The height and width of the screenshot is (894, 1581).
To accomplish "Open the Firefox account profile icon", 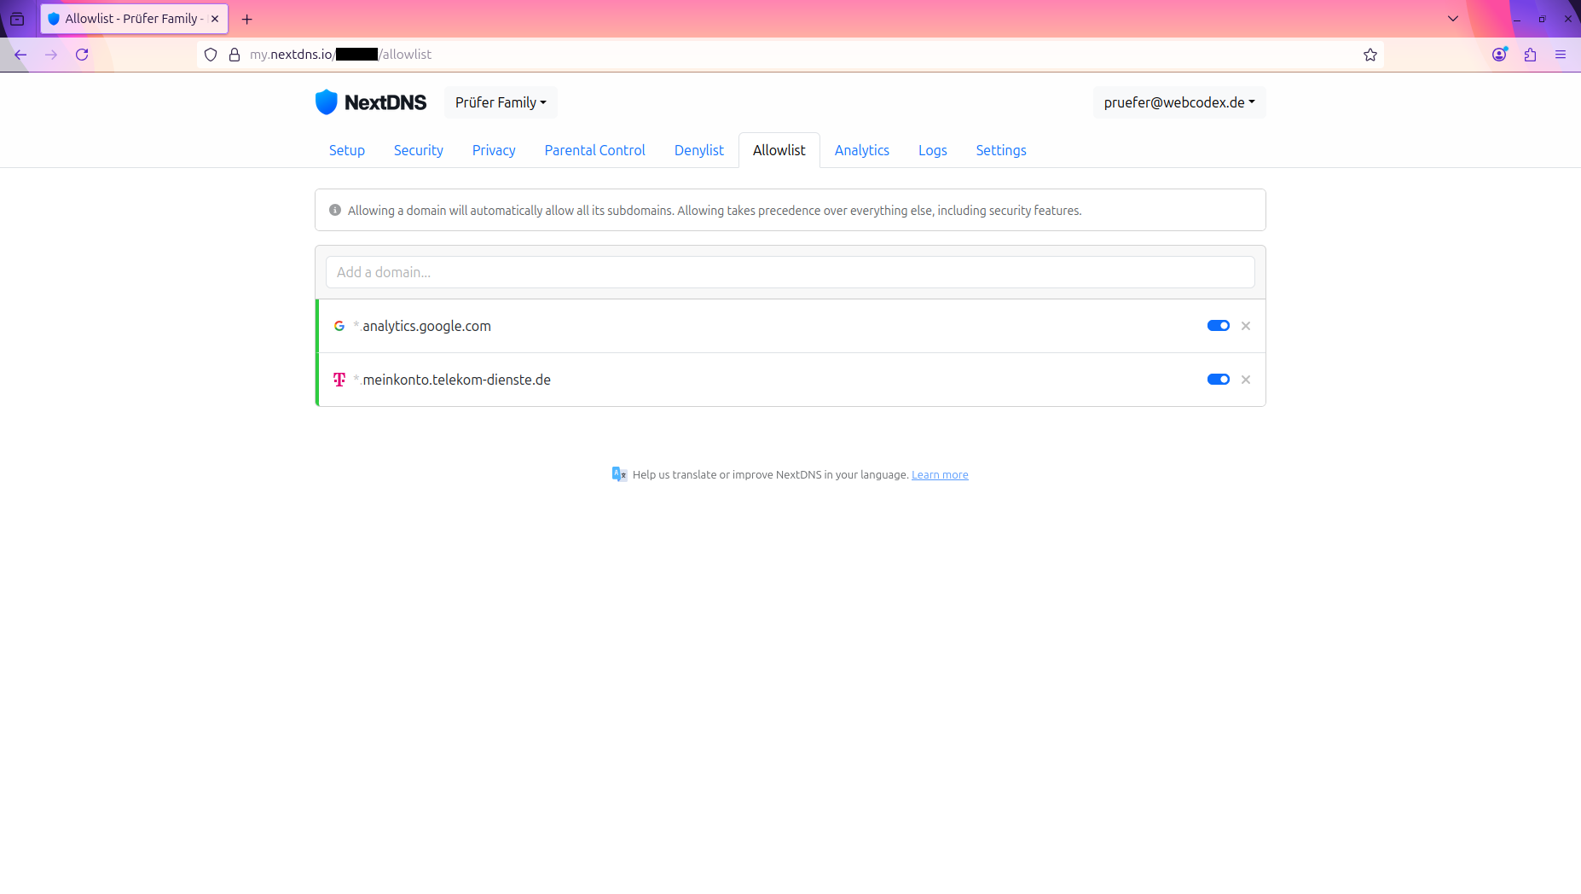I will pyautogui.click(x=1498, y=54).
